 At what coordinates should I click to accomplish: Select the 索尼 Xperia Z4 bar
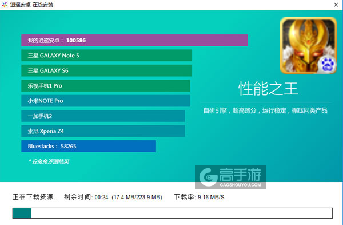pos(103,131)
